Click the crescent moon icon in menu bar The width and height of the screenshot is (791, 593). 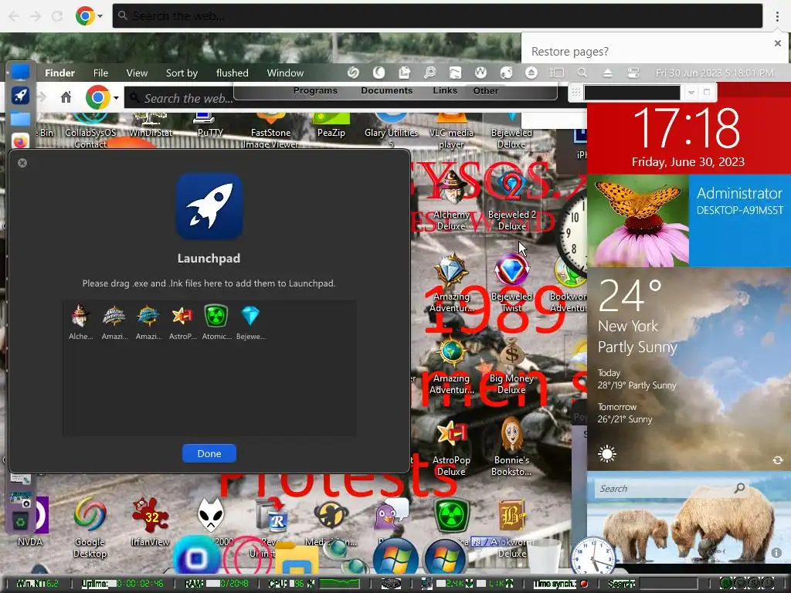coord(379,73)
